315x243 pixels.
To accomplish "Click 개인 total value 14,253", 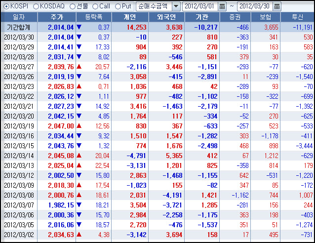I will [136, 27].
